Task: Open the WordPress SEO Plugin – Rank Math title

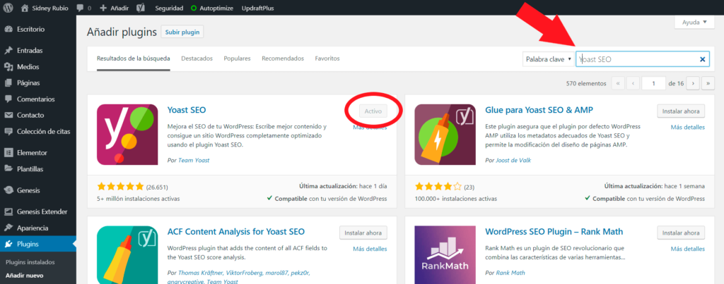Action: (554, 232)
